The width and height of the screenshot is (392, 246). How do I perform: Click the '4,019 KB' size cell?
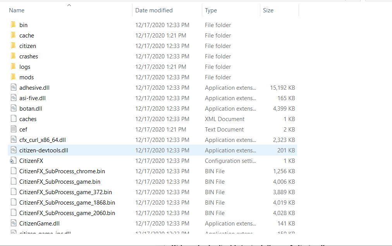284,203
